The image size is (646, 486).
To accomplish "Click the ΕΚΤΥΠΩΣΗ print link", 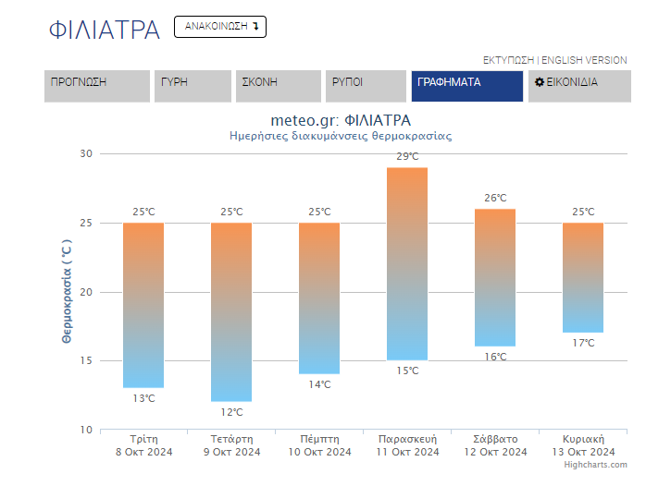I will tap(508, 60).
